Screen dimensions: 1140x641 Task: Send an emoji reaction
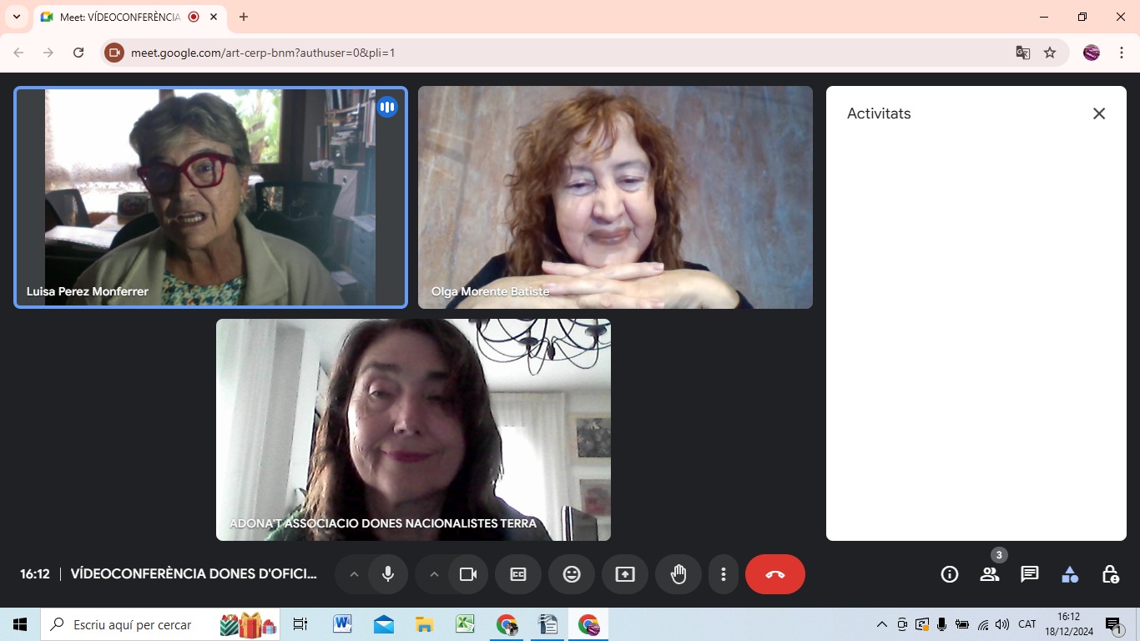click(x=572, y=574)
